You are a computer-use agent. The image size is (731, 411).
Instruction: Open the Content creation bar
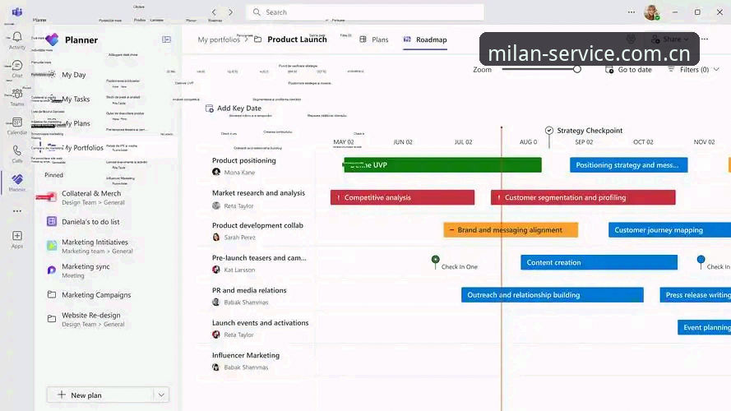599,262
